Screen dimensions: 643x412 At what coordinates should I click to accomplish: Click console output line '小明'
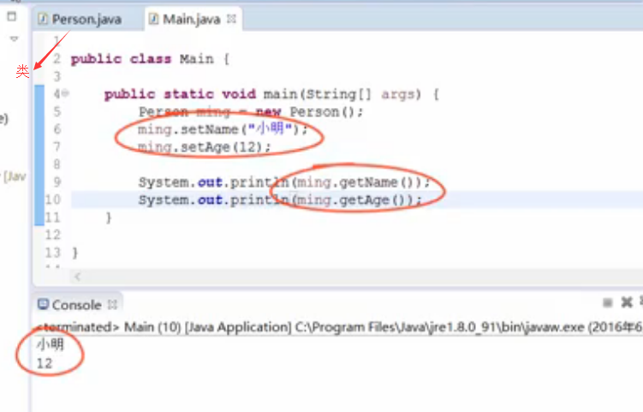[50, 343]
